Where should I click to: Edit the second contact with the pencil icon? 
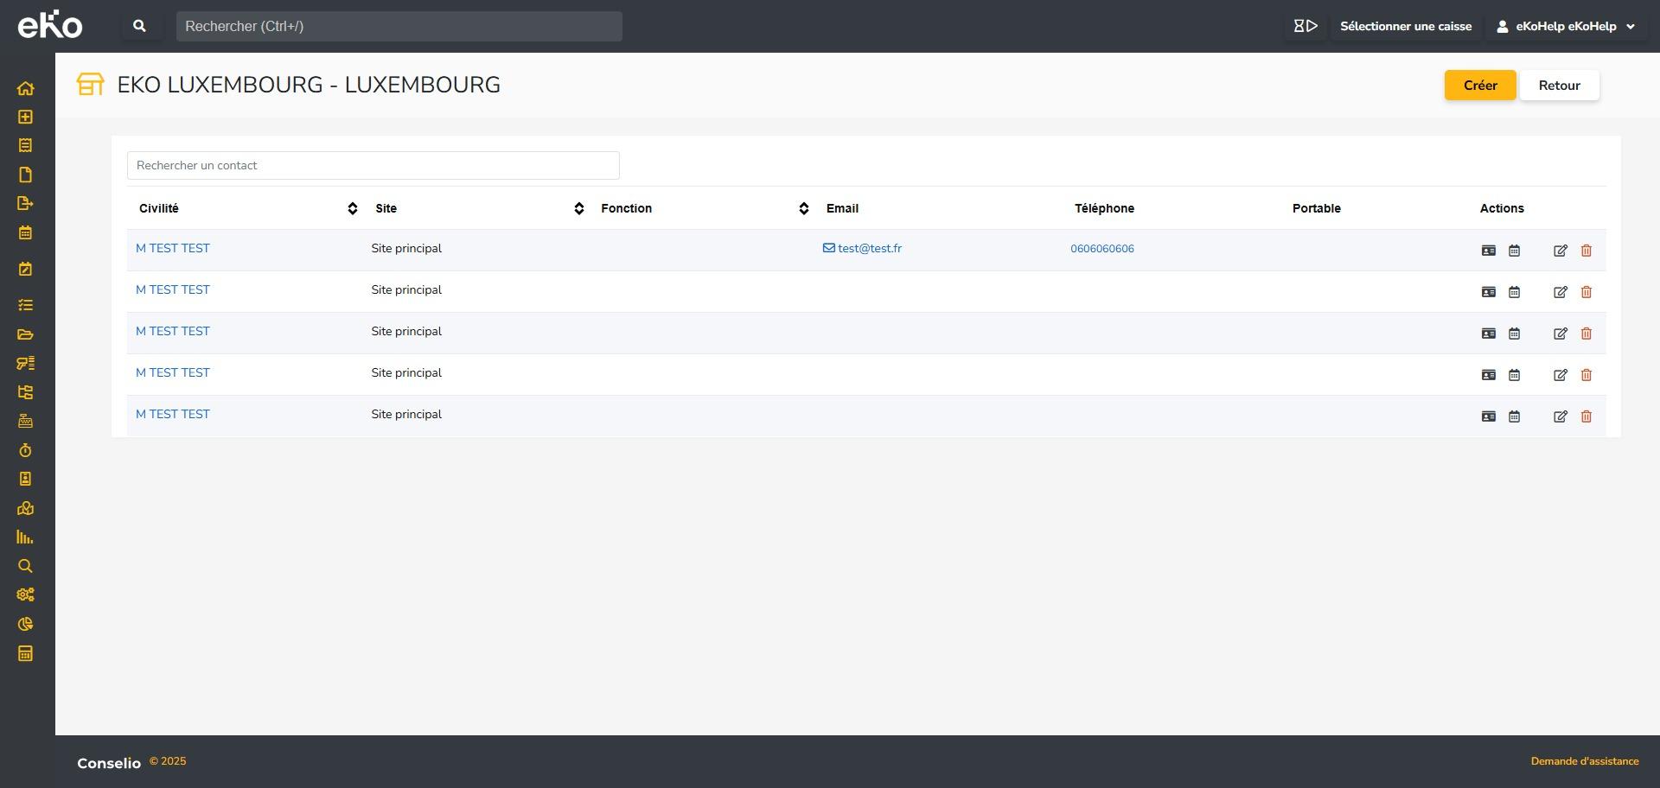1560,292
